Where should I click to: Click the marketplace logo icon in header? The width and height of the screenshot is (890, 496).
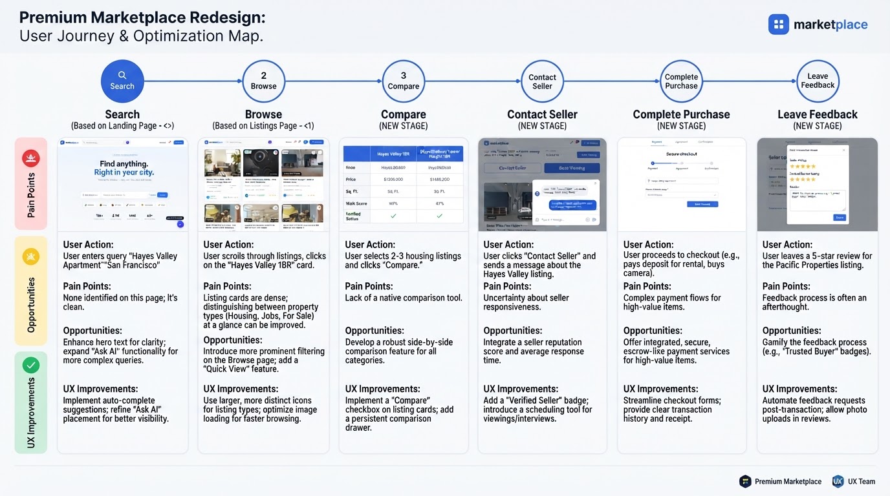pos(779,25)
